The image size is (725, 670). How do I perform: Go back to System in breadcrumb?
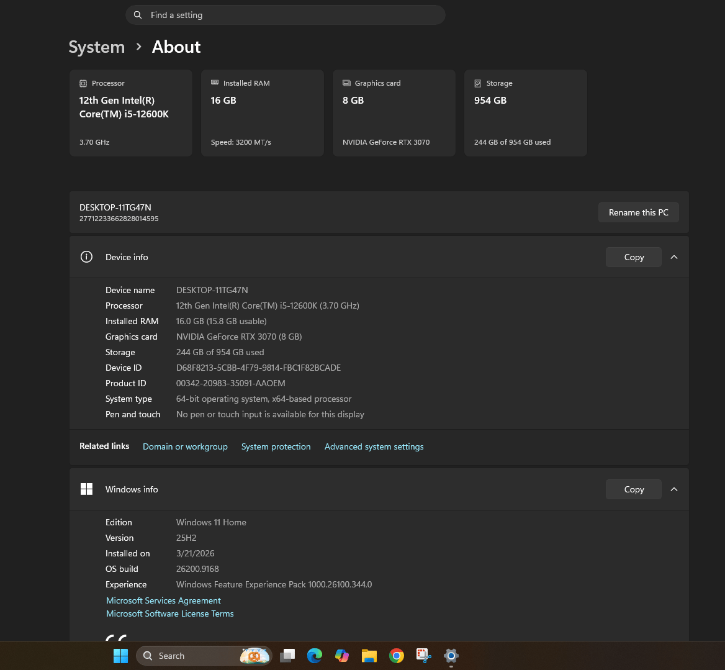tap(97, 47)
